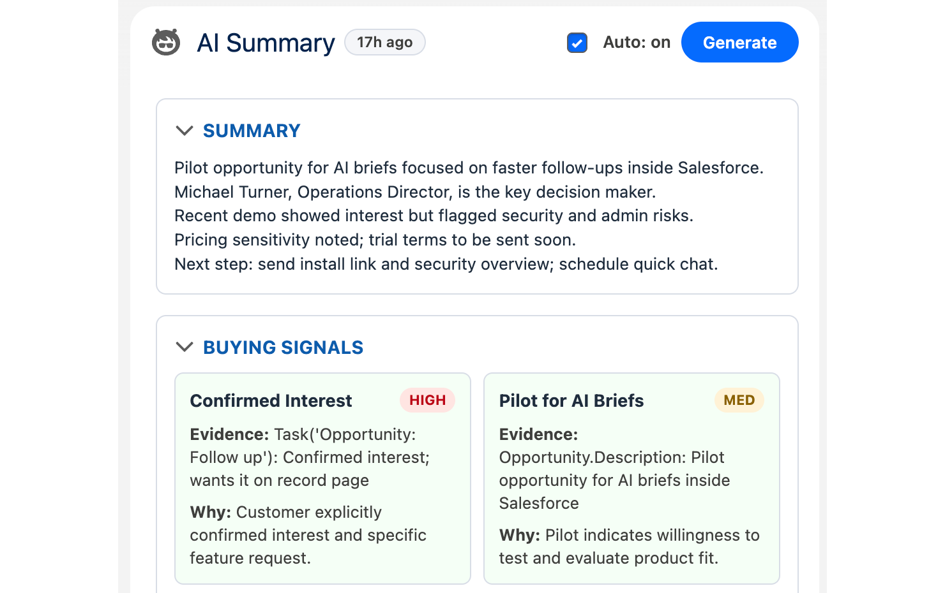Click the 'Pilot for AI Briefs' card title
945x593 pixels.
[x=571, y=400]
